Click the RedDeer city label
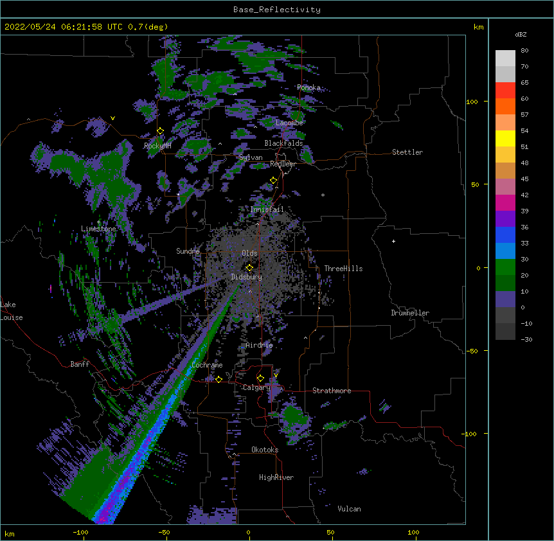554x541 pixels. 283,164
